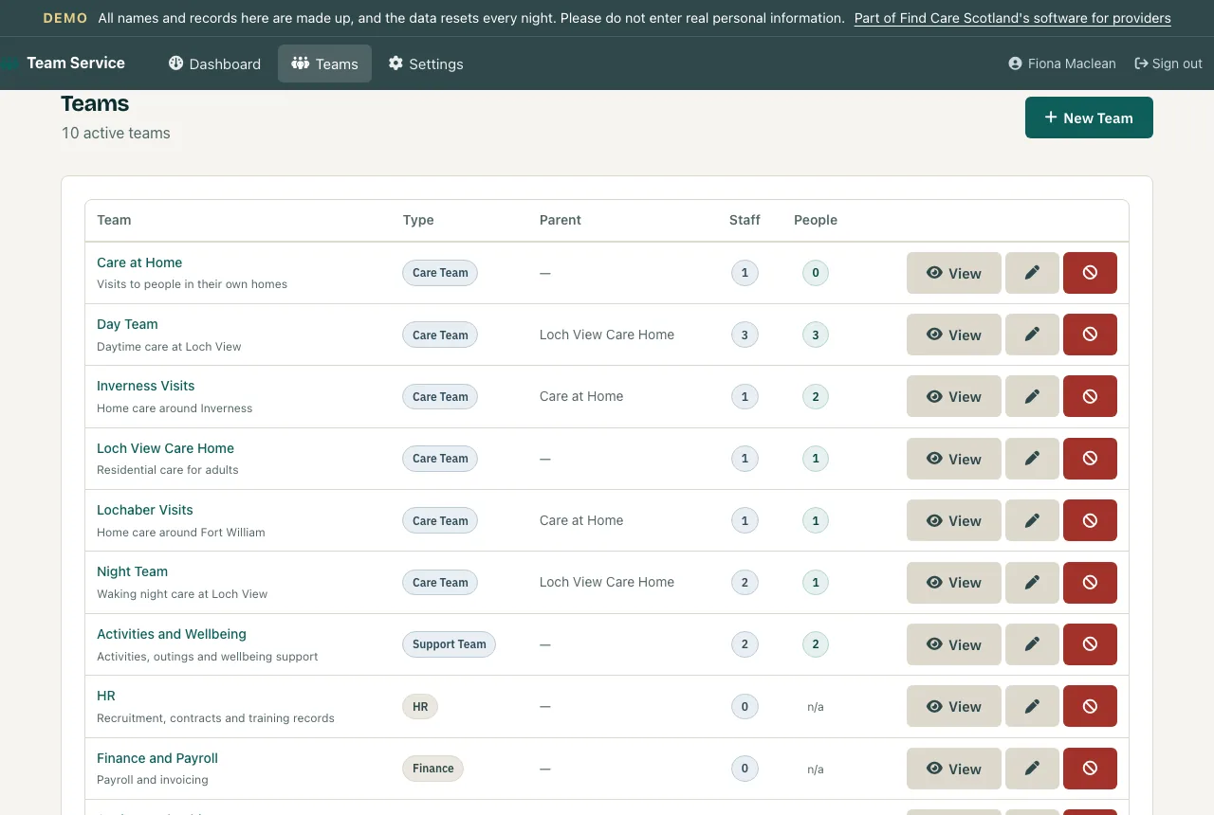Click the pencil icon for Lochaber Visits
The height and width of the screenshot is (815, 1214).
pos(1032,520)
